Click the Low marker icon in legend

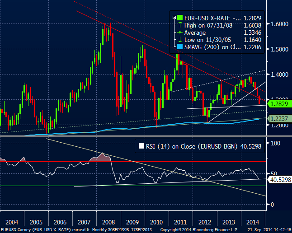click(x=180, y=40)
